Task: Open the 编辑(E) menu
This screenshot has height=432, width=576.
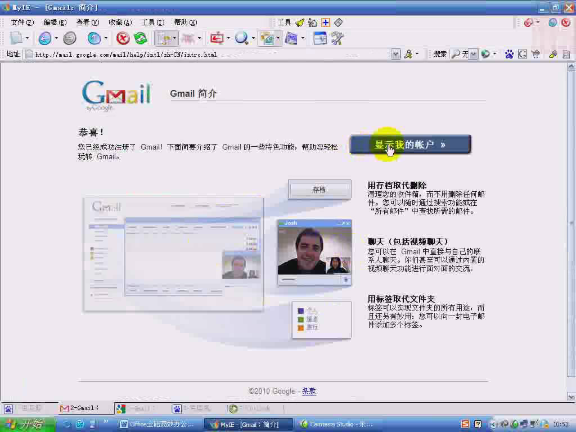Action: 55,22
